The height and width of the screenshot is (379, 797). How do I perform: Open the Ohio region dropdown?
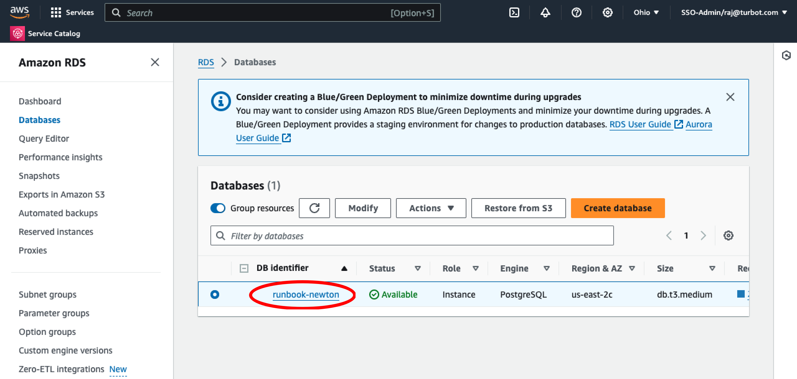coord(646,12)
